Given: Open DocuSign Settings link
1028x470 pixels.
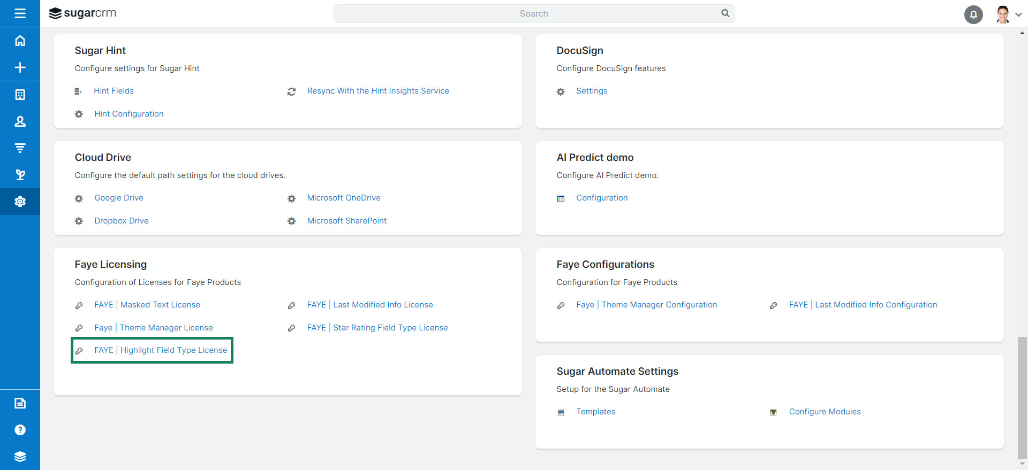Looking at the screenshot, I should pyautogui.click(x=592, y=91).
